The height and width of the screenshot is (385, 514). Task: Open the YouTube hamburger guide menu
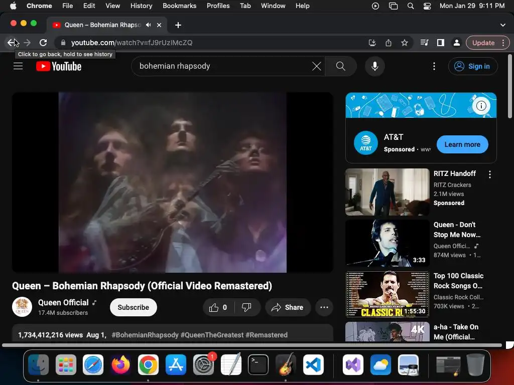18,66
